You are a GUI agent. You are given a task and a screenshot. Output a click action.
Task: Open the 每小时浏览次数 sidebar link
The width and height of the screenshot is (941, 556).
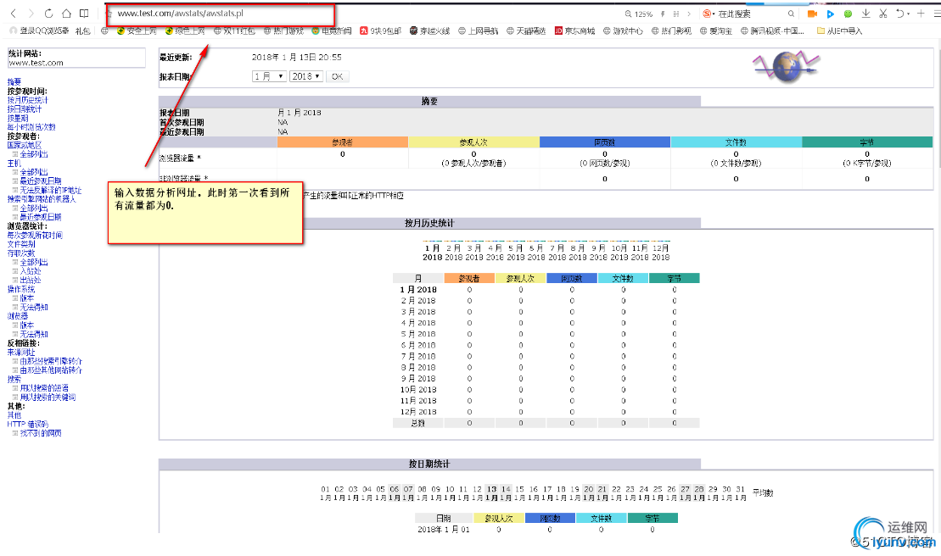point(31,127)
